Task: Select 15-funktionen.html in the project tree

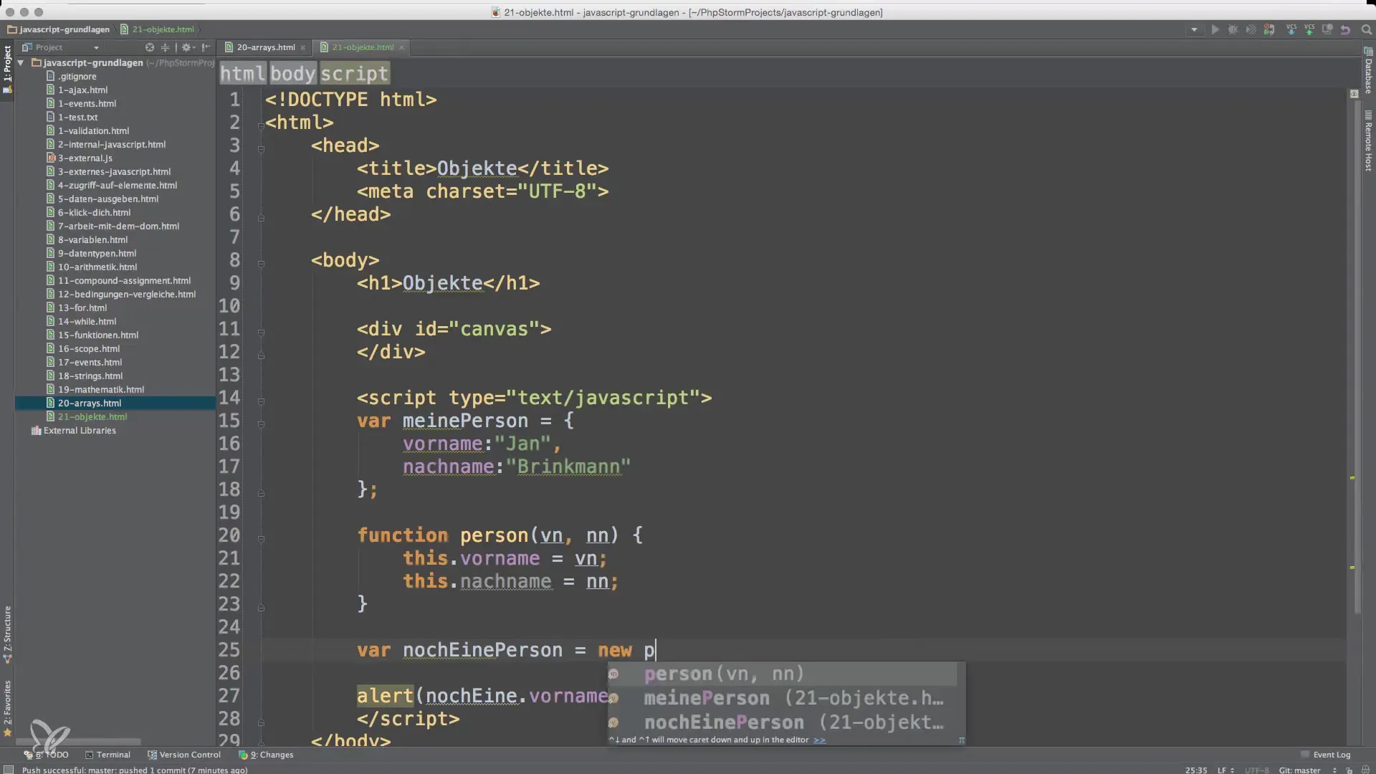Action: coord(98,335)
